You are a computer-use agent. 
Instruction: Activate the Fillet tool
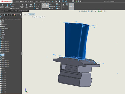coord(43,5)
